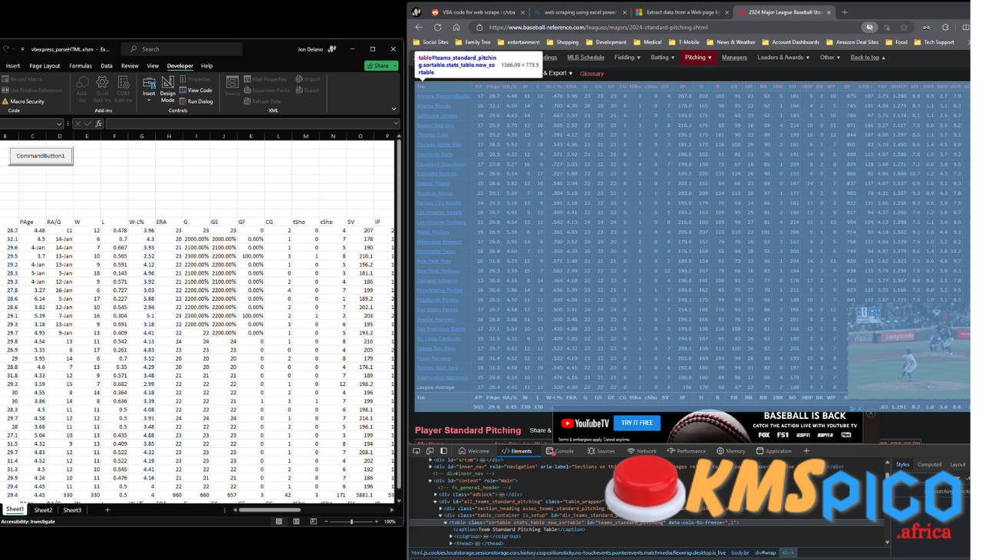Click the fx insert function icon
This screenshot has width=982, height=560.
coord(99,124)
